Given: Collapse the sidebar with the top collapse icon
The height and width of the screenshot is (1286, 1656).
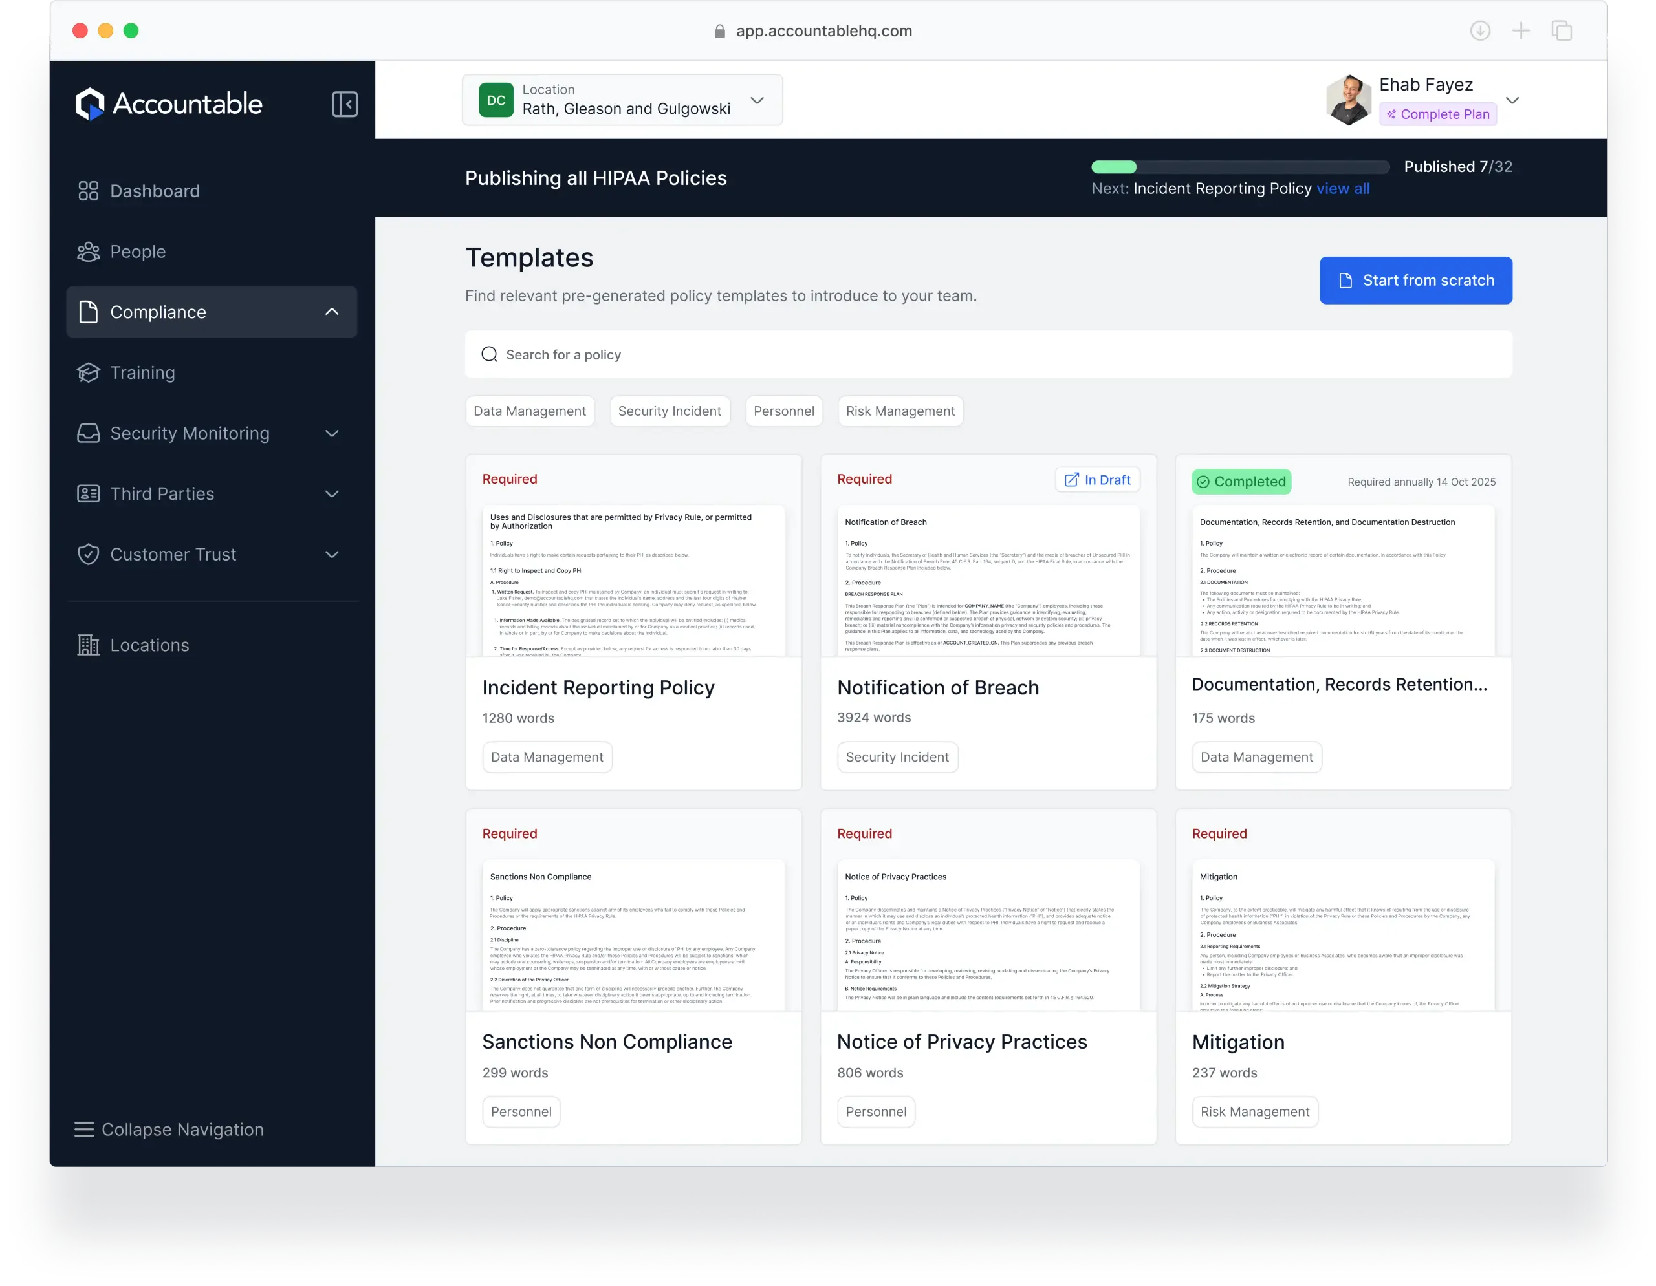Looking at the screenshot, I should coord(346,104).
